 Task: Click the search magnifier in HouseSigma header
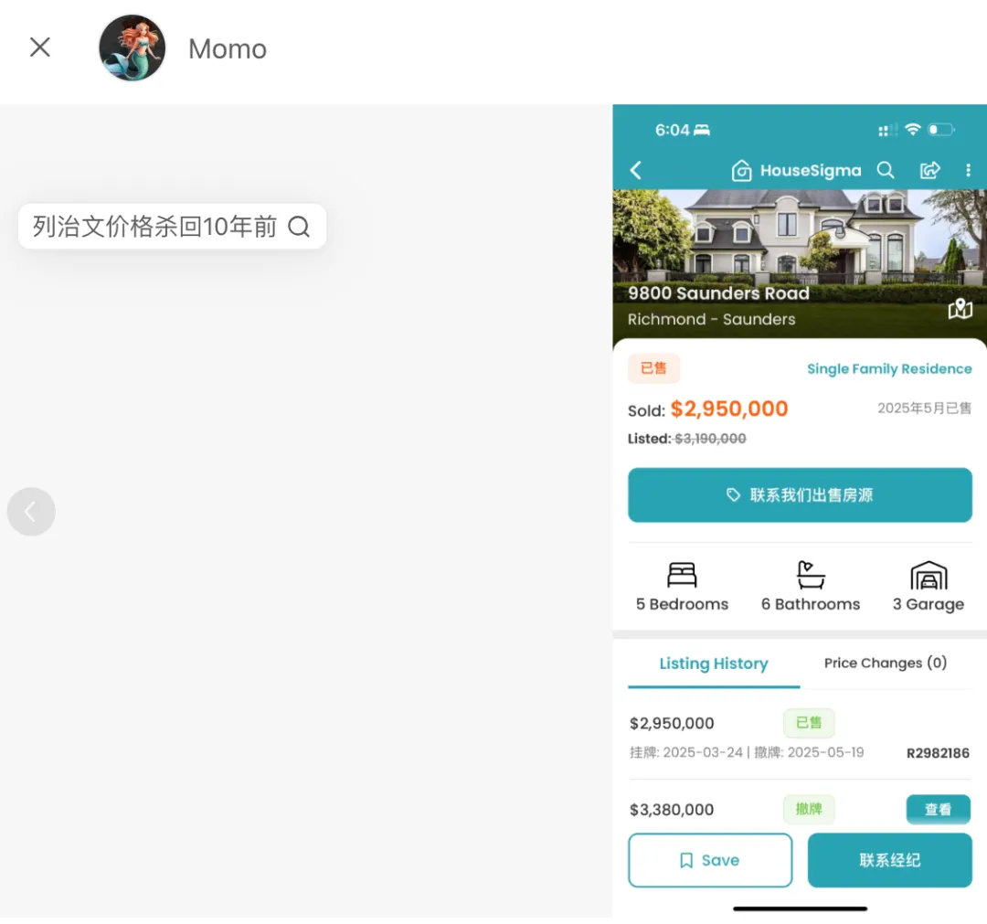click(885, 170)
